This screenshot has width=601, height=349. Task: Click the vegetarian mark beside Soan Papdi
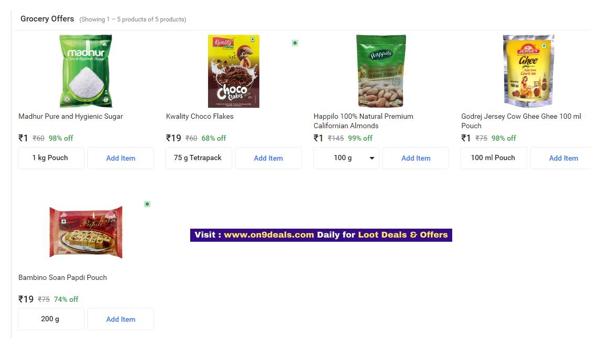click(147, 204)
